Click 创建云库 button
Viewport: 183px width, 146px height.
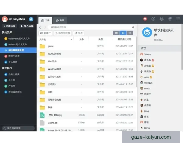coord(9,26)
